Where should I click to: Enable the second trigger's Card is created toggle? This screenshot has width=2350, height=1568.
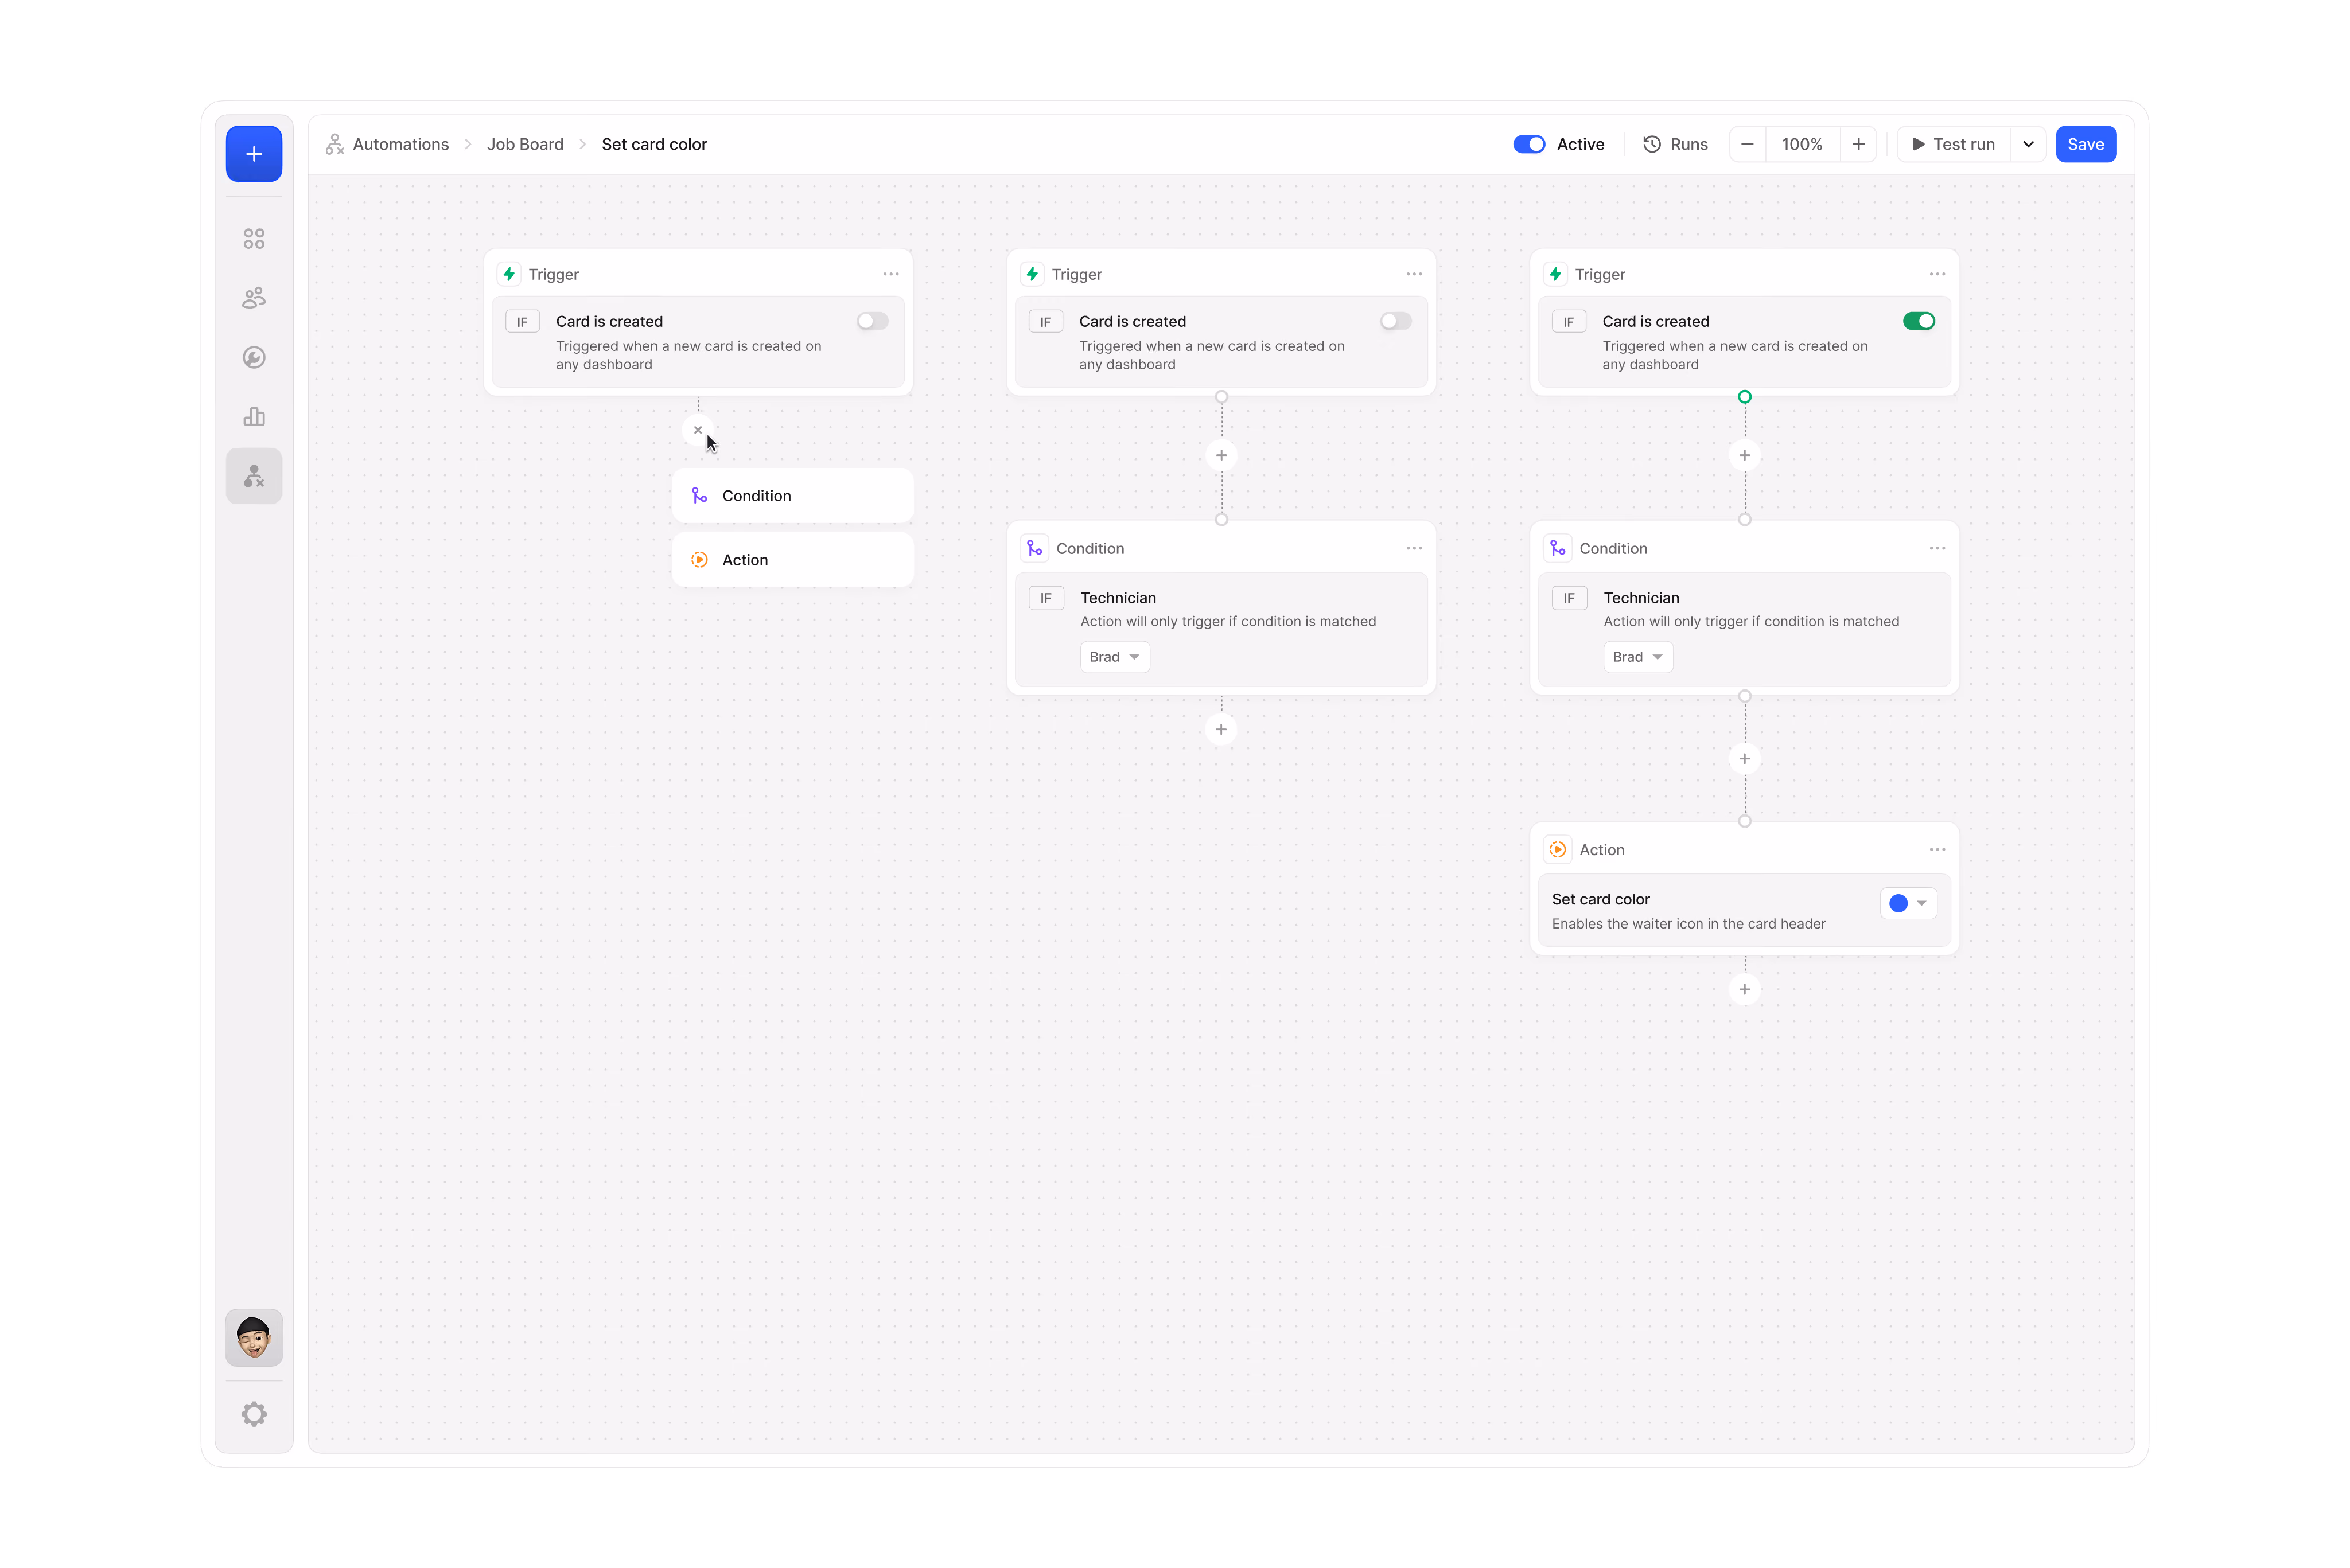pos(1395,321)
